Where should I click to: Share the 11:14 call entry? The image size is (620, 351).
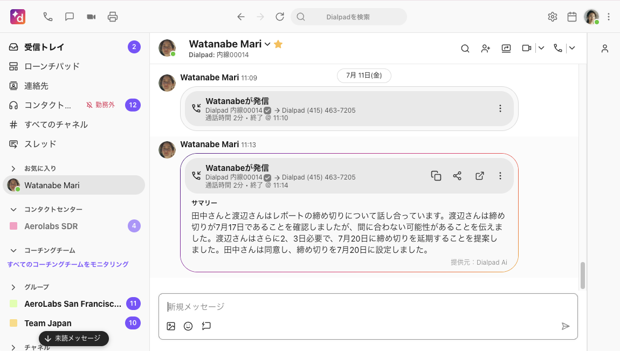(x=458, y=176)
